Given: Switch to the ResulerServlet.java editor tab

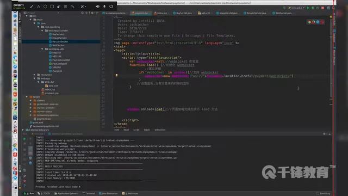Looking at the screenshot, I should (x=256, y=13).
